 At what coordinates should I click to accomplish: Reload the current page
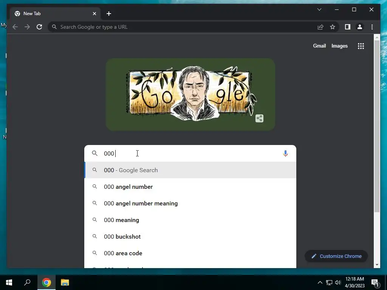tap(39, 27)
